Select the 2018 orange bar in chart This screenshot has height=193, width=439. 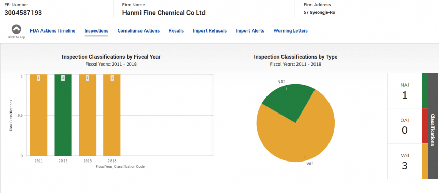(x=112, y=115)
